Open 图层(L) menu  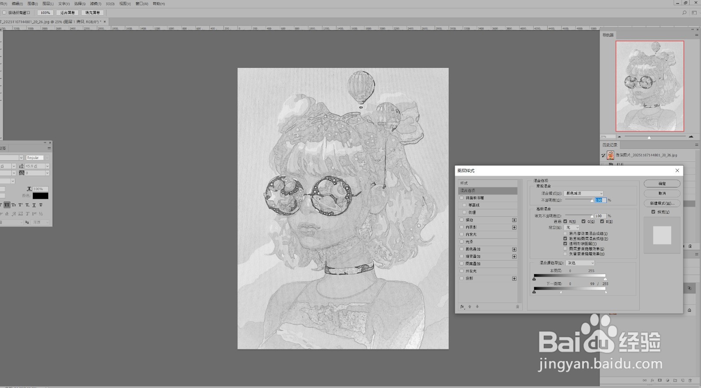coord(48,4)
